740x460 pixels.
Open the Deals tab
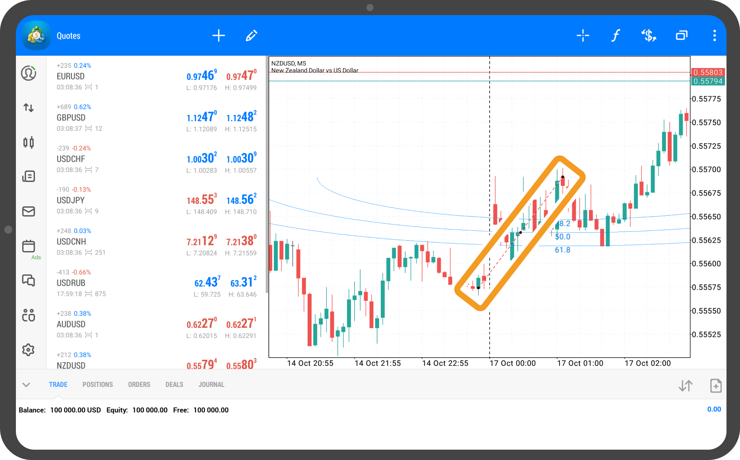(x=174, y=385)
